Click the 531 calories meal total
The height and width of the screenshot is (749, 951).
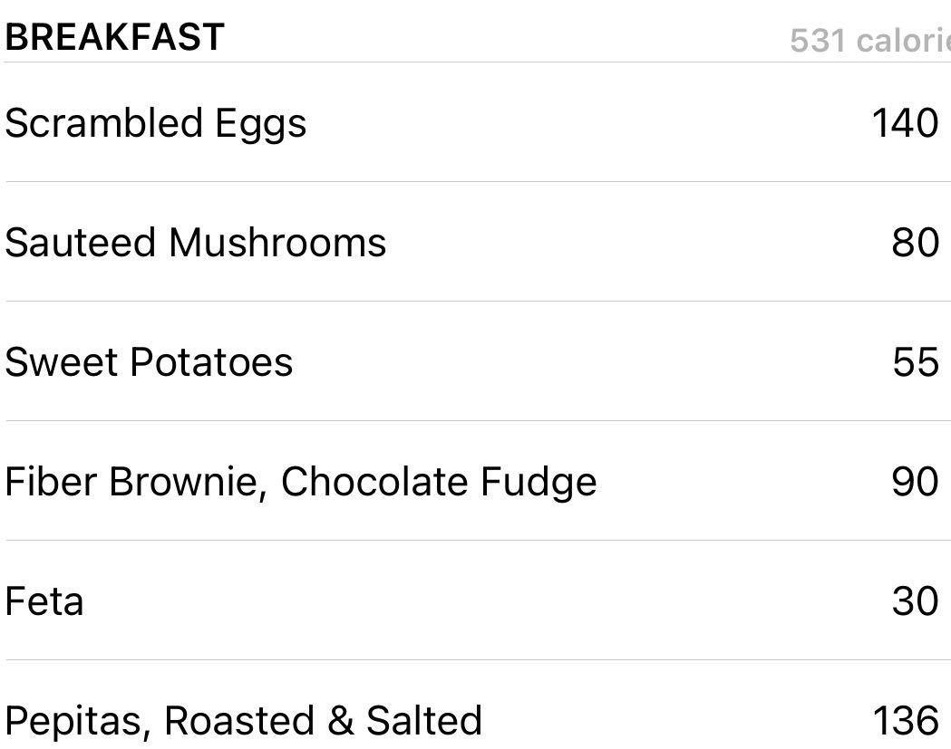click(869, 41)
